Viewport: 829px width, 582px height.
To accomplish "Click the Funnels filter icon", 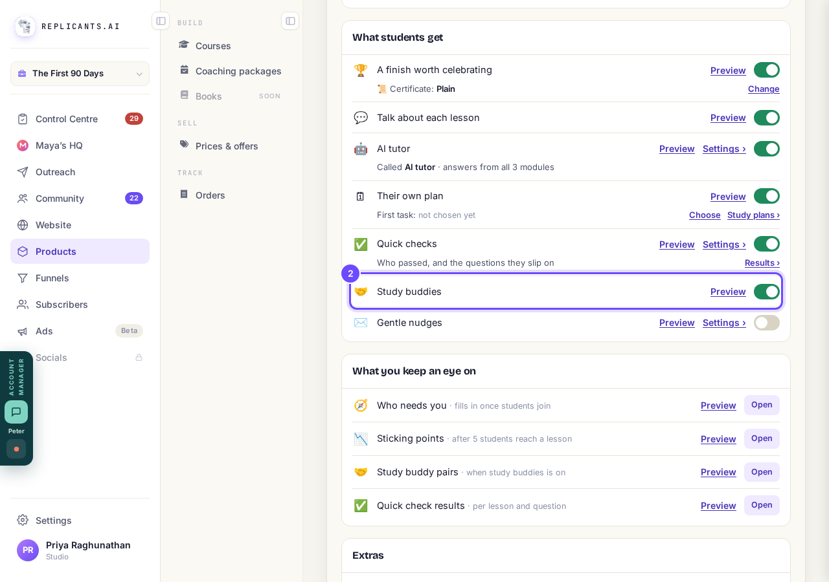I will pyautogui.click(x=23, y=278).
